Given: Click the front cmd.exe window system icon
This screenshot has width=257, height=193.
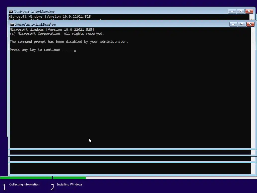Looking at the screenshot, I should (x=12, y=25).
